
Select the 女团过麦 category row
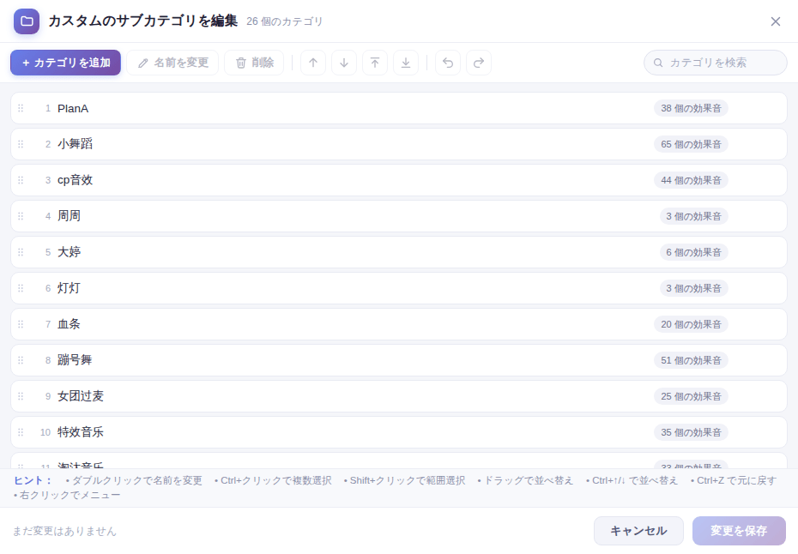399,396
